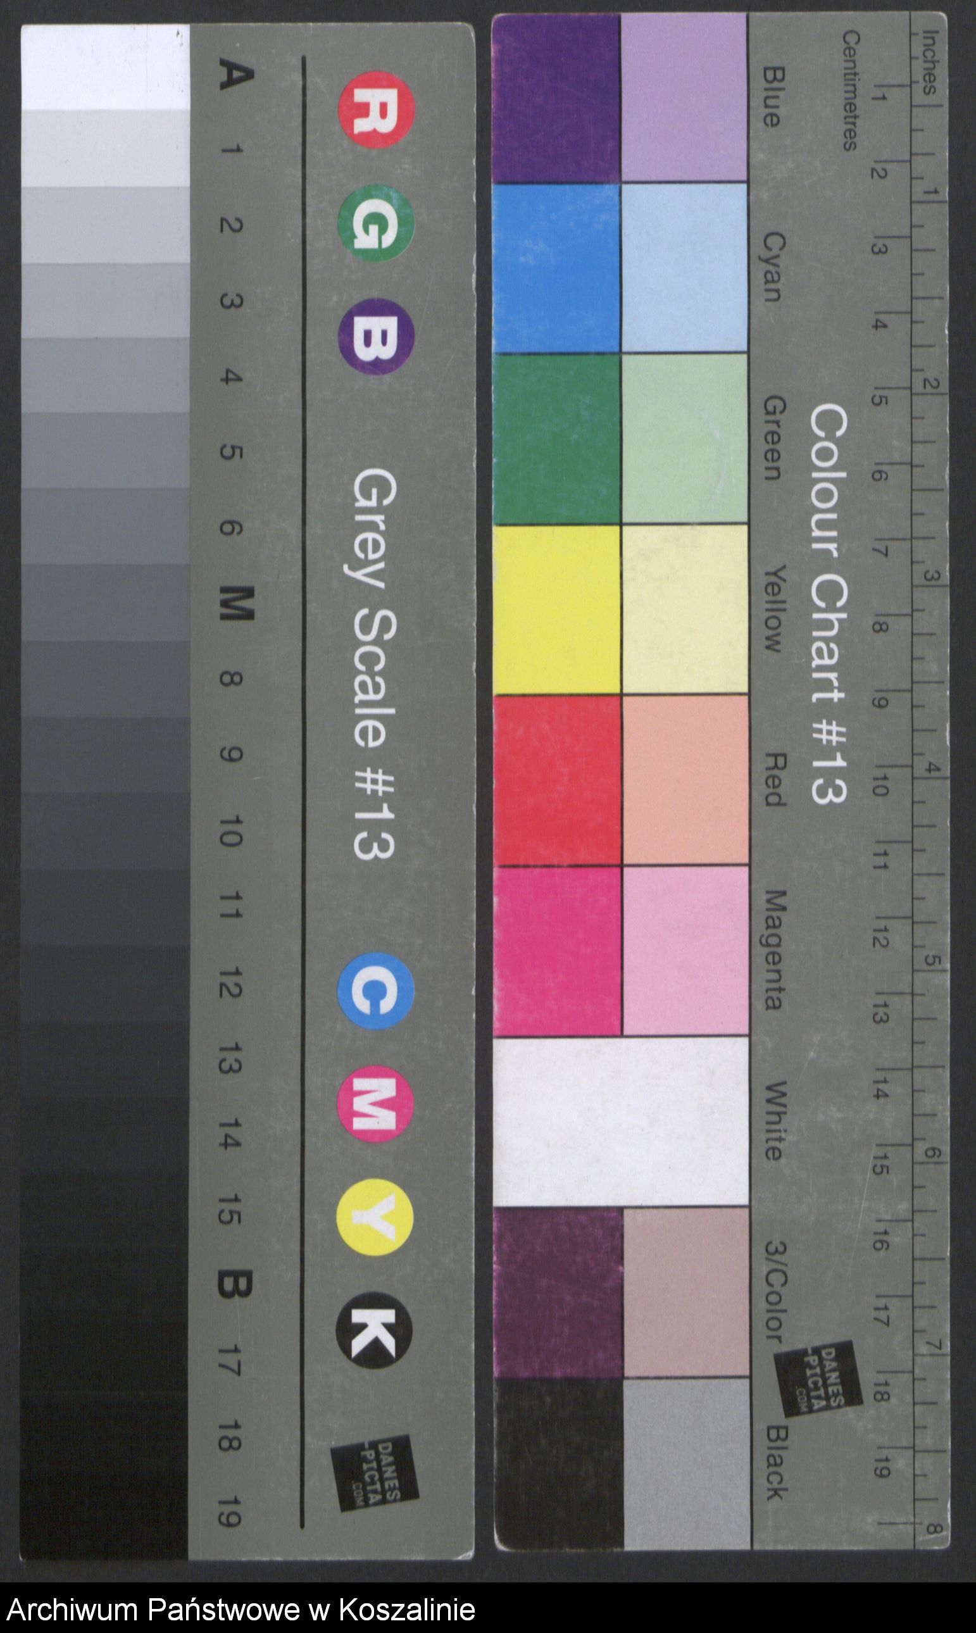Viewport: 976px width, 1633px height.
Task: Select the bright magenta colour patch
Action: 558,951
